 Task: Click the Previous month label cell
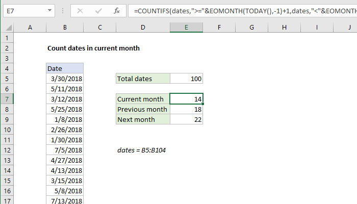click(143, 109)
